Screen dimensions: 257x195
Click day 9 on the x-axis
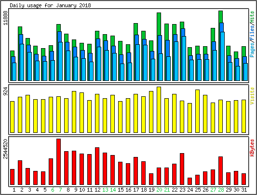coord(76,190)
